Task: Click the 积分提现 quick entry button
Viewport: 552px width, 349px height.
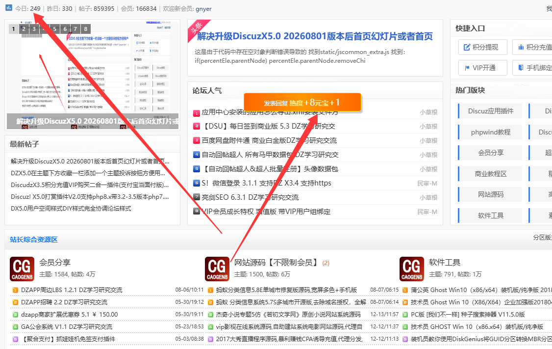Action: (483, 47)
